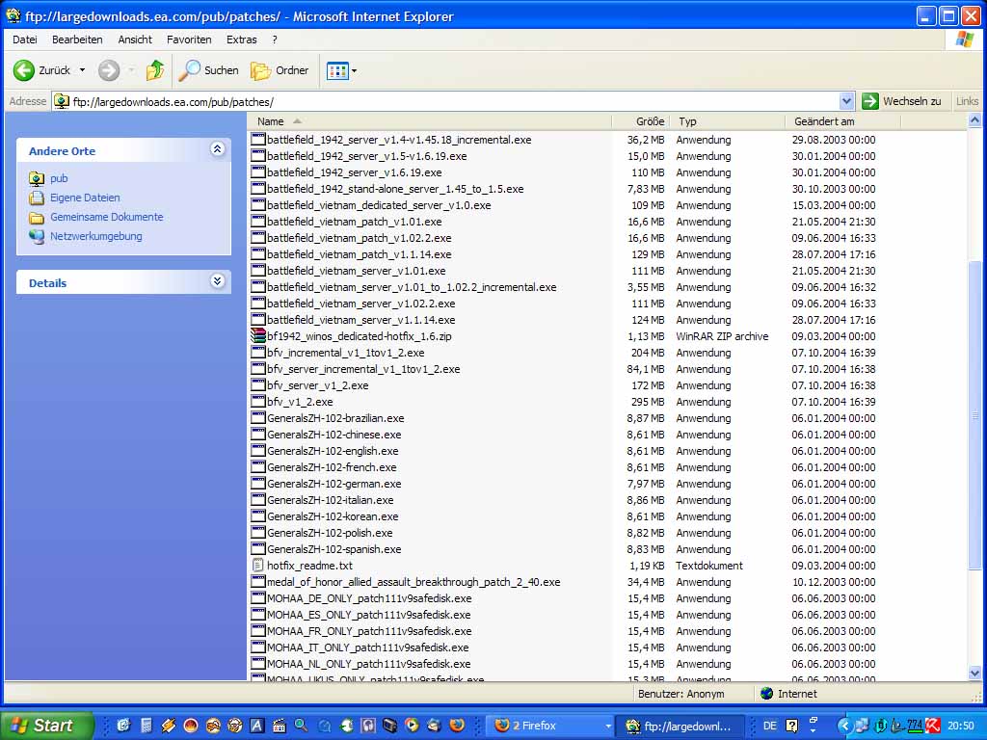
Task: Select icon of GeneralsZH-102-german.exe
Action: (x=258, y=484)
